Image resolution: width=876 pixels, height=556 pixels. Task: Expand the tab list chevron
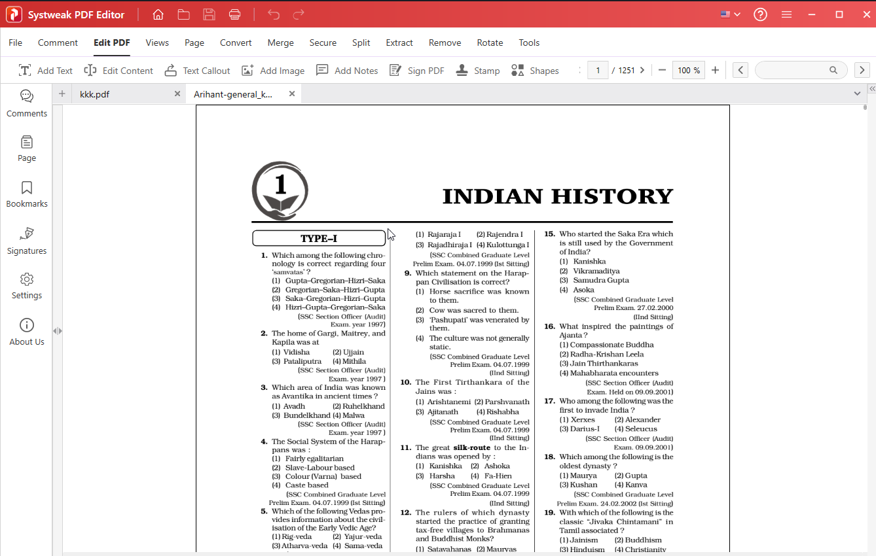[x=858, y=94]
